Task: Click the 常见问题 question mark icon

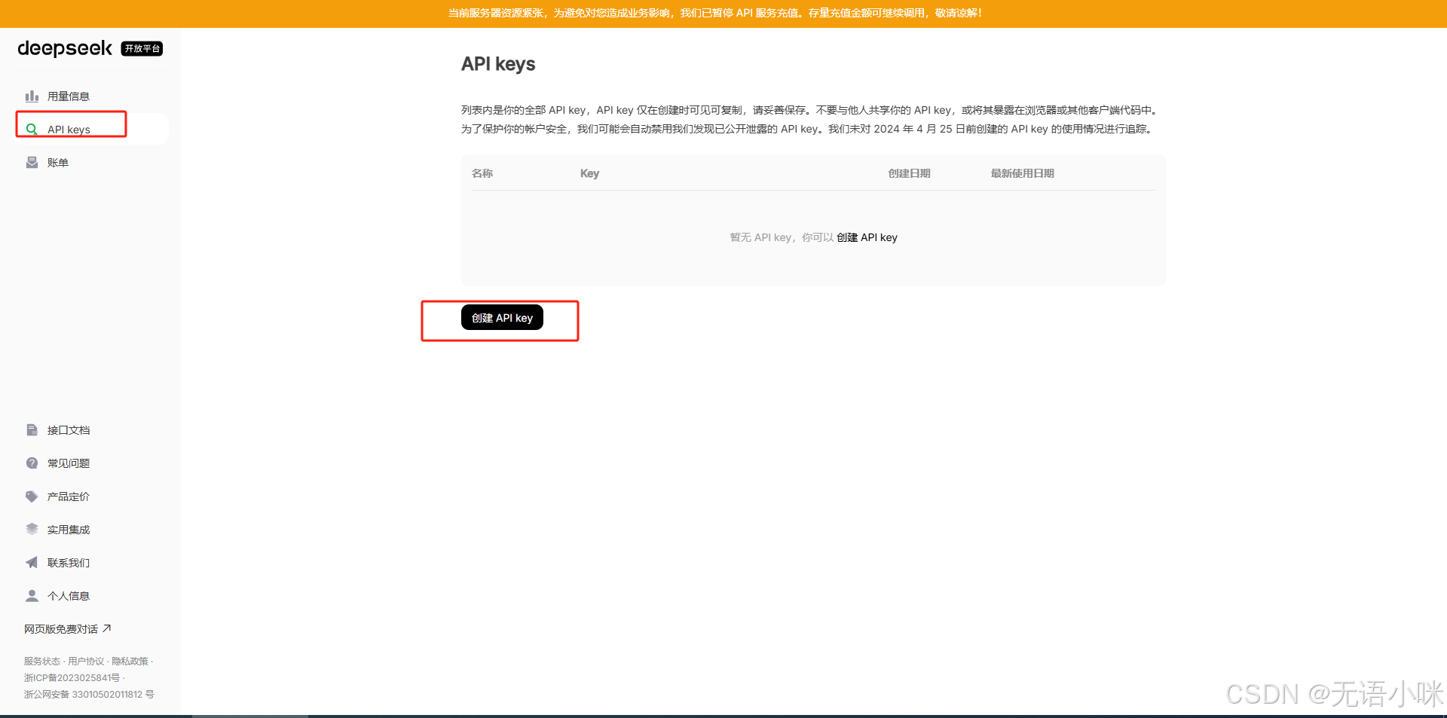Action: (32, 463)
